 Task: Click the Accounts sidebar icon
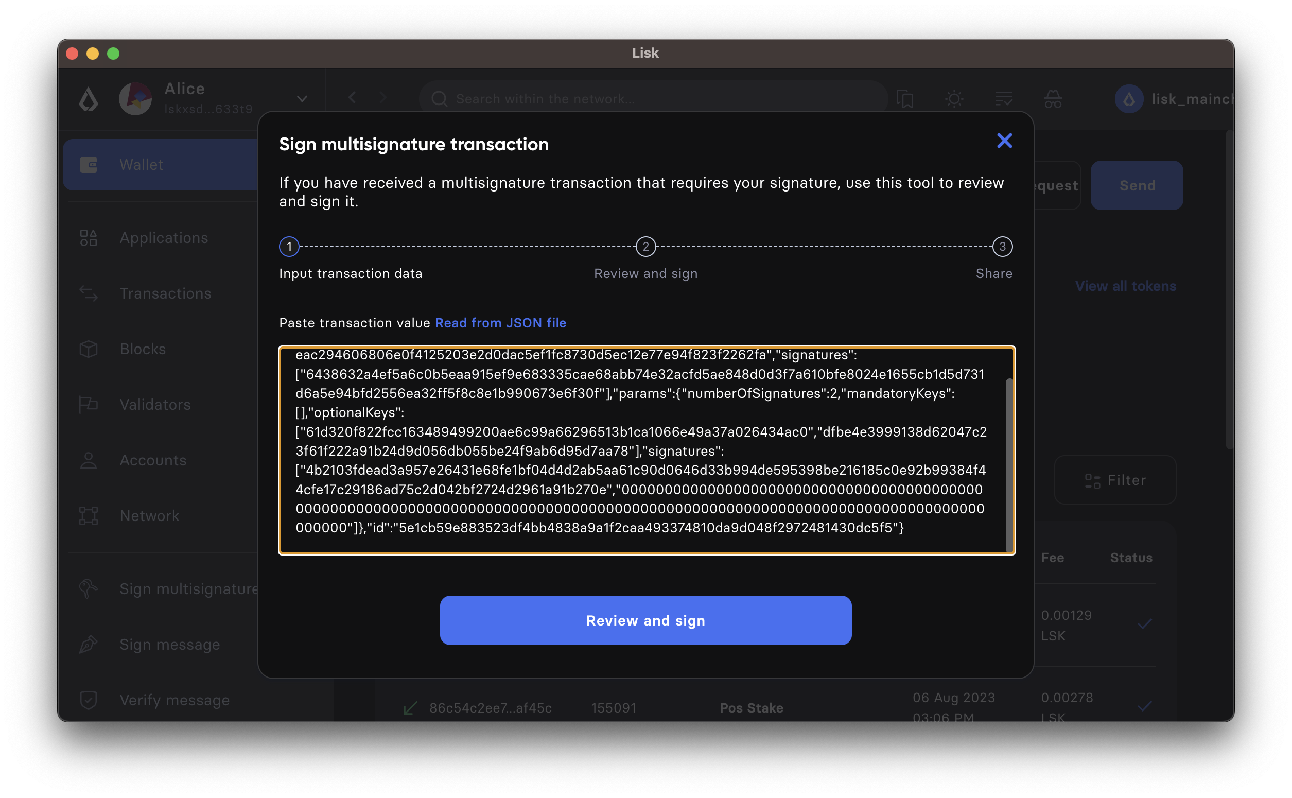90,460
